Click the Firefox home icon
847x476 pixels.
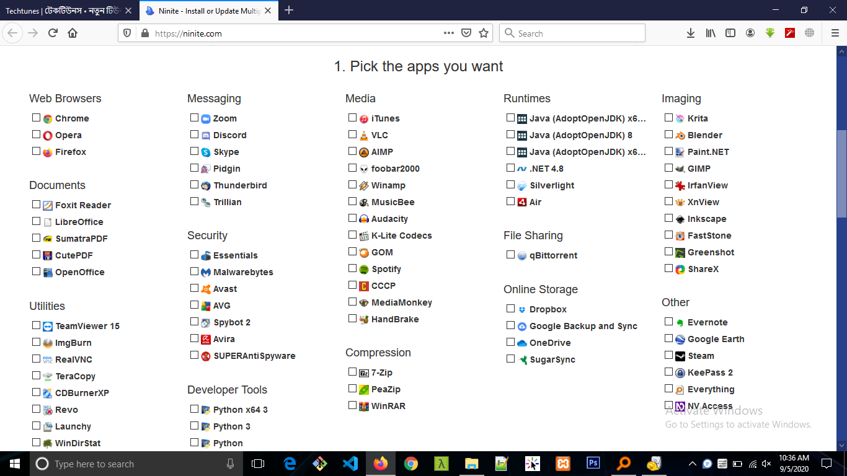[x=73, y=33]
